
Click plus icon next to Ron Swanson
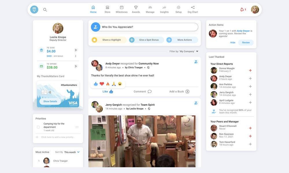click(x=250, y=136)
